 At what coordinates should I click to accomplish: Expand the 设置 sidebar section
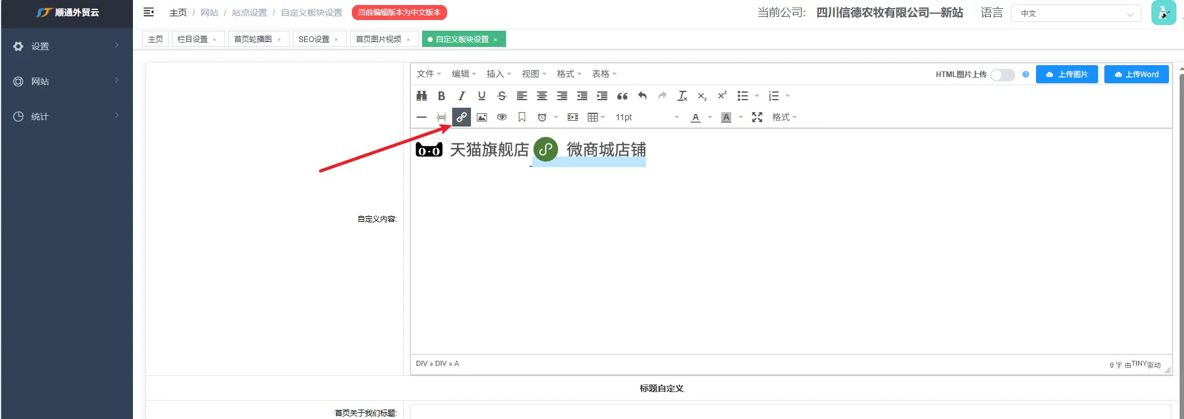point(66,46)
